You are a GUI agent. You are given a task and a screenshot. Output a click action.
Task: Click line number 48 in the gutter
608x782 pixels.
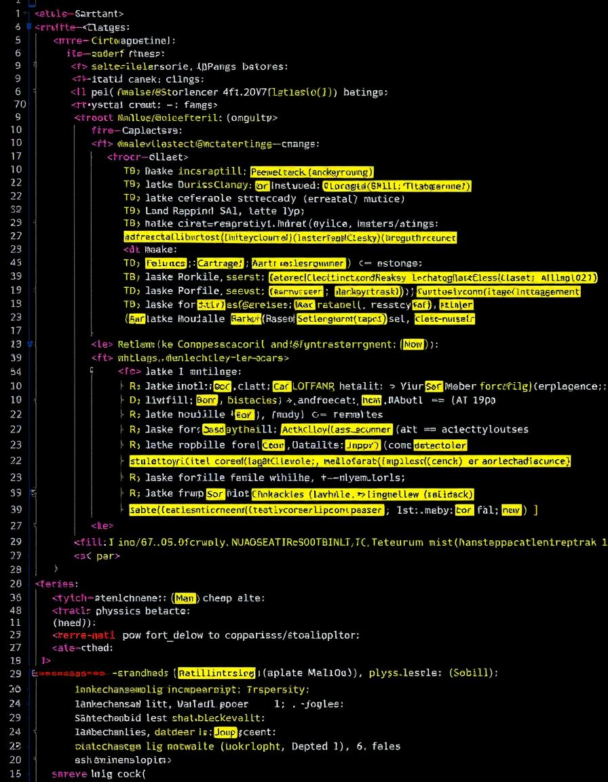(16, 610)
